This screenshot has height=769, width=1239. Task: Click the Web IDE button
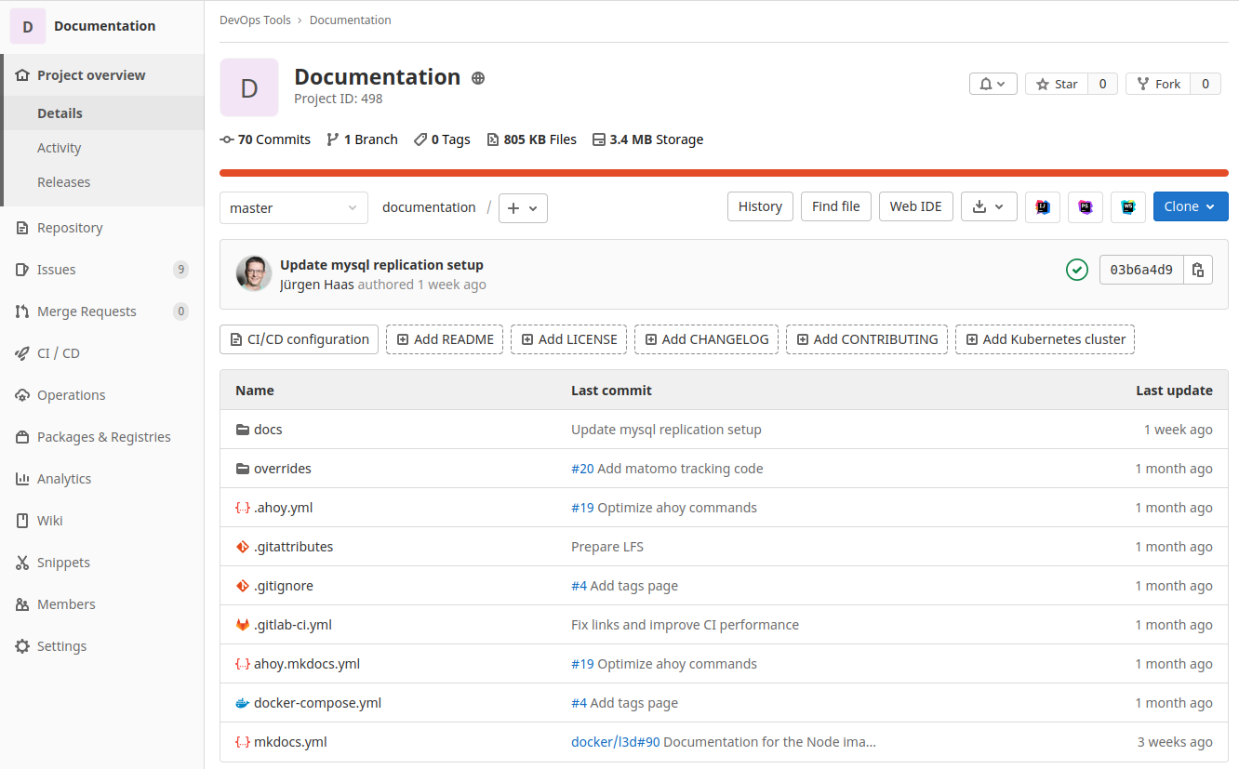915,206
